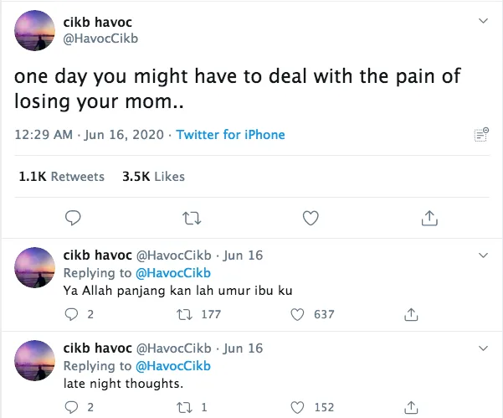Open options chevron on 'Ya Allah' reply

pyautogui.click(x=482, y=255)
